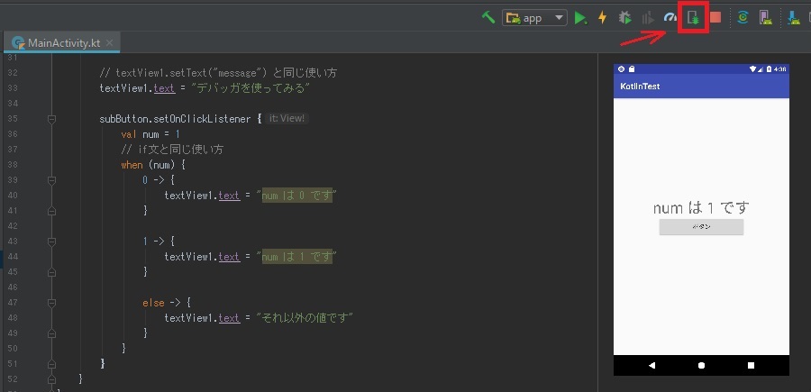Click the Make Project hammer icon
The height and width of the screenshot is (392, 811).
click(x=488, y=18)
